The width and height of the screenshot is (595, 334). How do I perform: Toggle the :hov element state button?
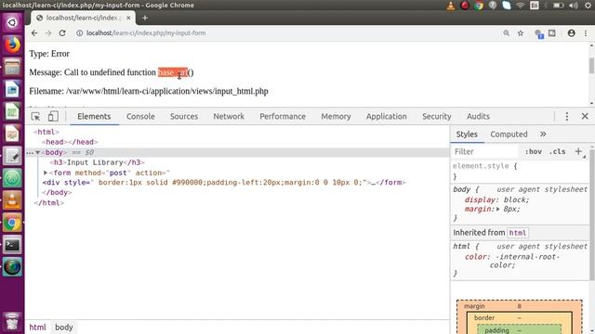pyautogui.click(x=534, y=152)
